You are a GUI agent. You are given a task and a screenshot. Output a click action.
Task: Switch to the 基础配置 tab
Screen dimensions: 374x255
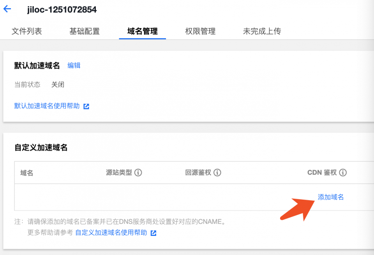pyautogui.click(x=85, y=31)
